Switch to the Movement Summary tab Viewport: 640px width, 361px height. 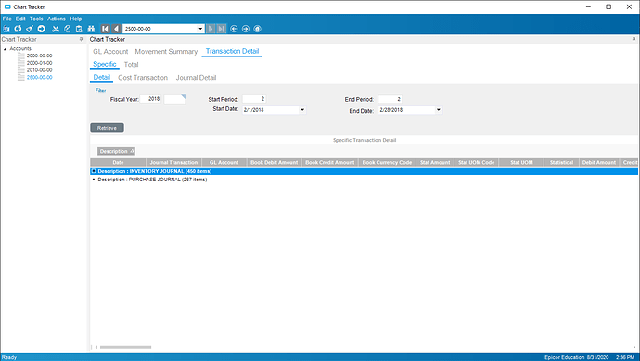point(166,51)
